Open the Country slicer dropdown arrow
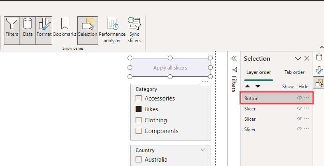 point(203,150)
